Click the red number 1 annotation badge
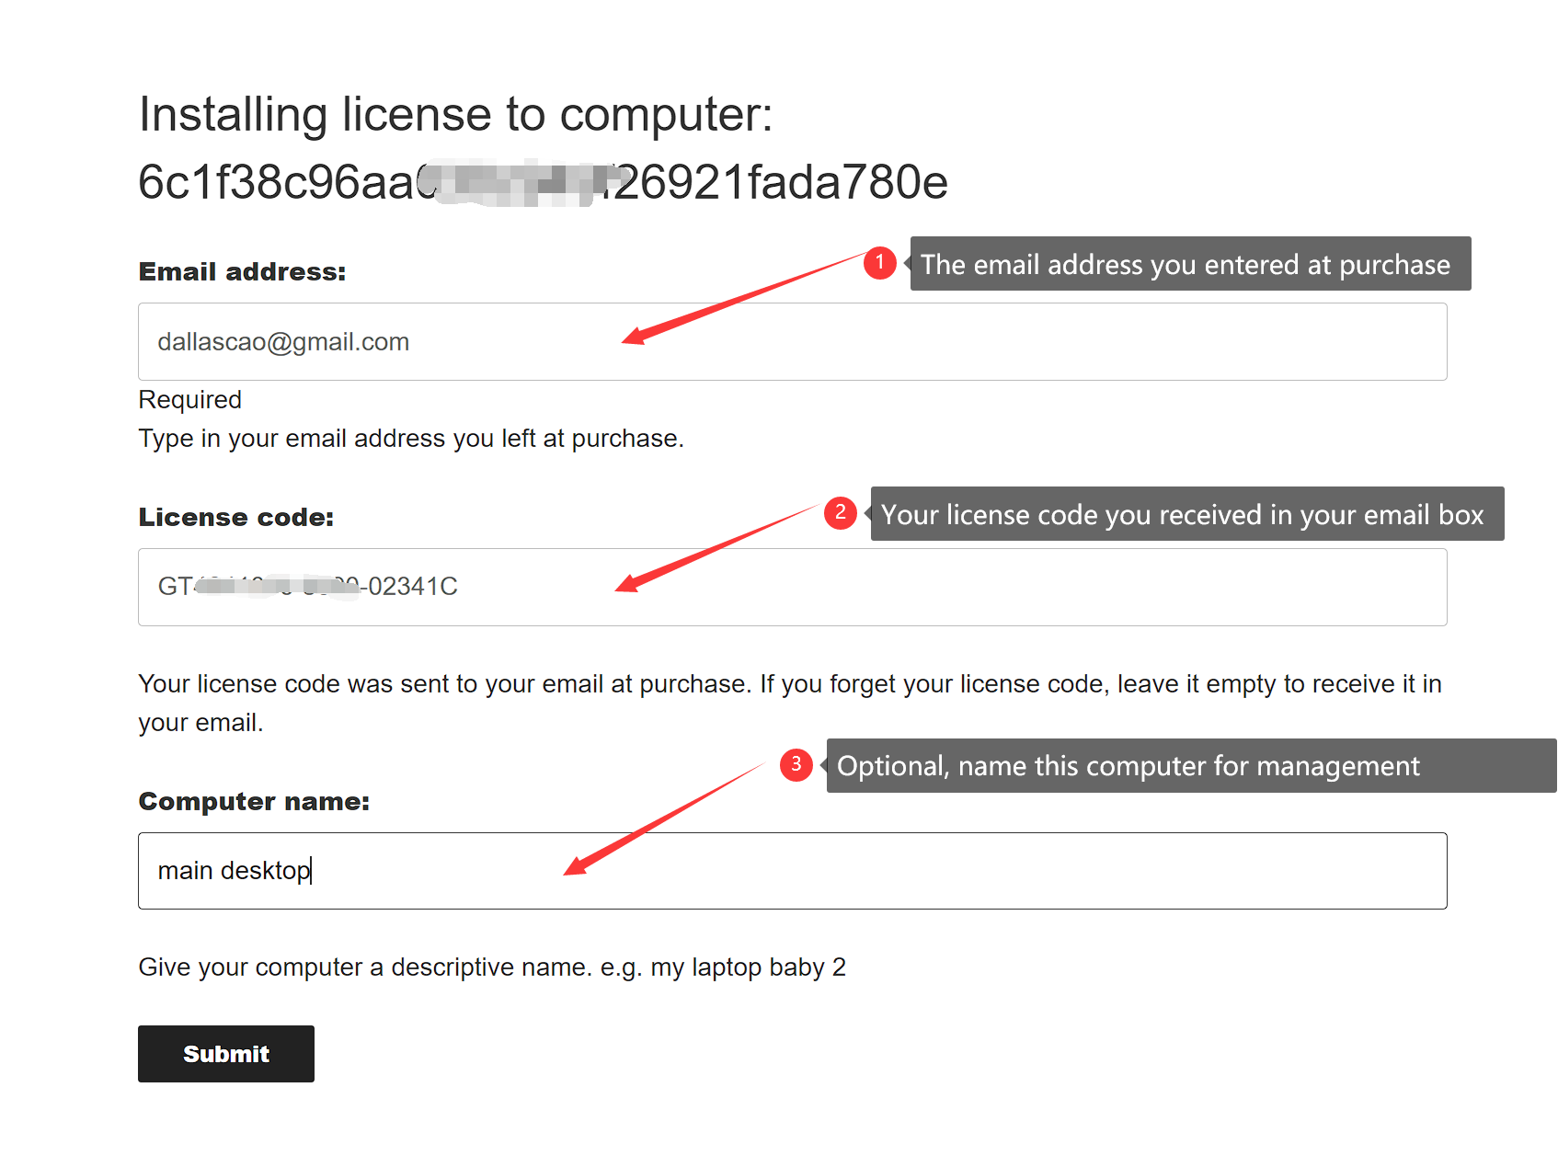 879,263
